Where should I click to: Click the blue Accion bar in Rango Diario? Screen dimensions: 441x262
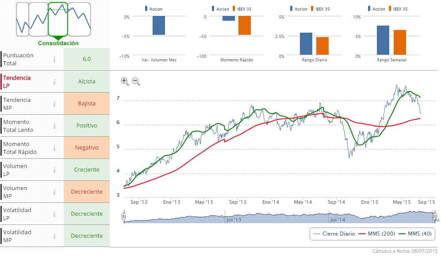[306, 43]
